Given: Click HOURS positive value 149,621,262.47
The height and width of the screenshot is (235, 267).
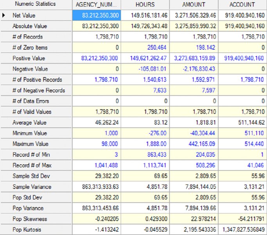Looking at the screenshot, I should coord(148,58).
